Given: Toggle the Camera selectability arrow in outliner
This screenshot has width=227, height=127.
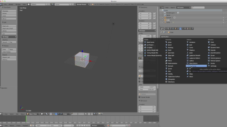Looking at the screenshot, I should [x=226, y=18].
